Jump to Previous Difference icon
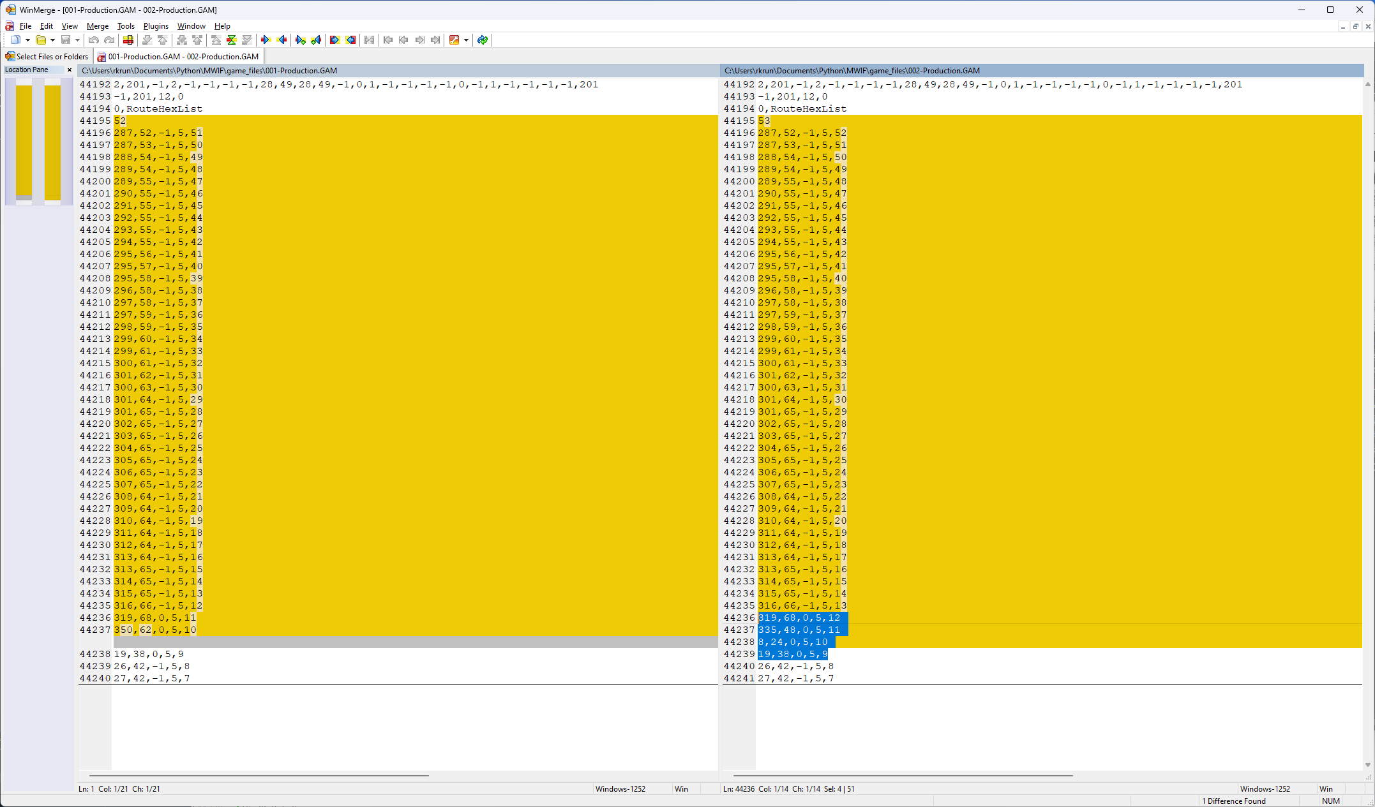The image size is (1375, 807). click(x=163, y=40)
